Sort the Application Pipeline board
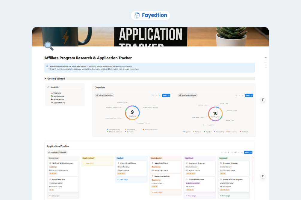 coord(225,153)
